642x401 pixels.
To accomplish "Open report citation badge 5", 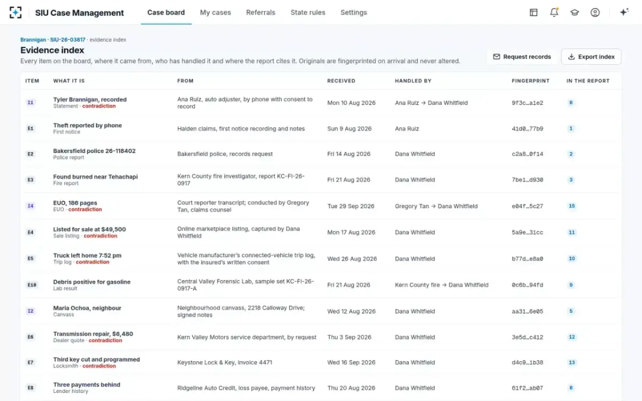I will 571,311.
